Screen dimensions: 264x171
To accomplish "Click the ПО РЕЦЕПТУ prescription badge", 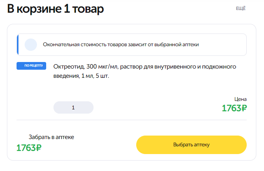I will click(x=31, y=65).
